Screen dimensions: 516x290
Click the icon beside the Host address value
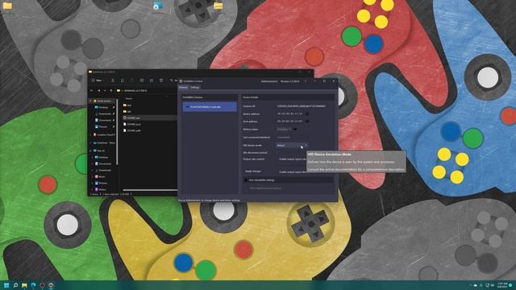coord(307,122)
